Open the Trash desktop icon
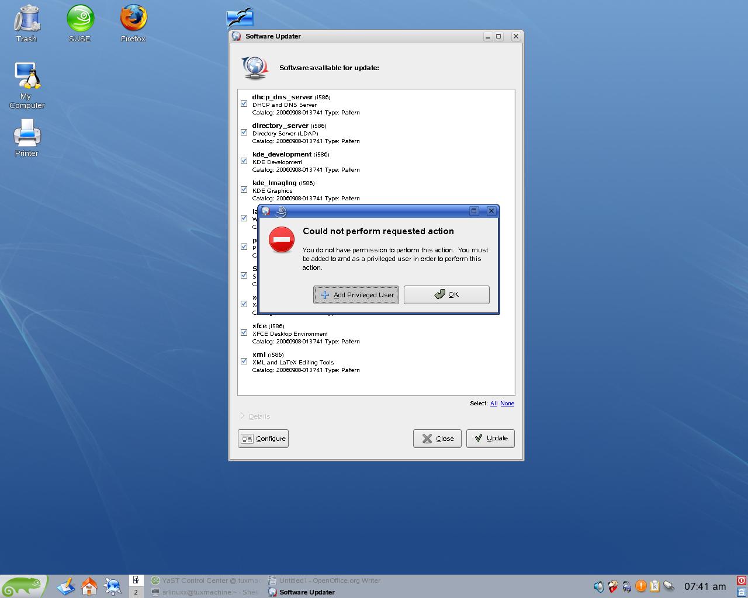This screenshot has width=748, height=598. (x=26, y=23)
